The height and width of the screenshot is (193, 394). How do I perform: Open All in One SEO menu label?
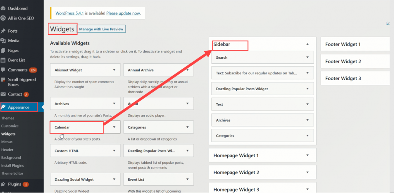[x=21, y=18]
